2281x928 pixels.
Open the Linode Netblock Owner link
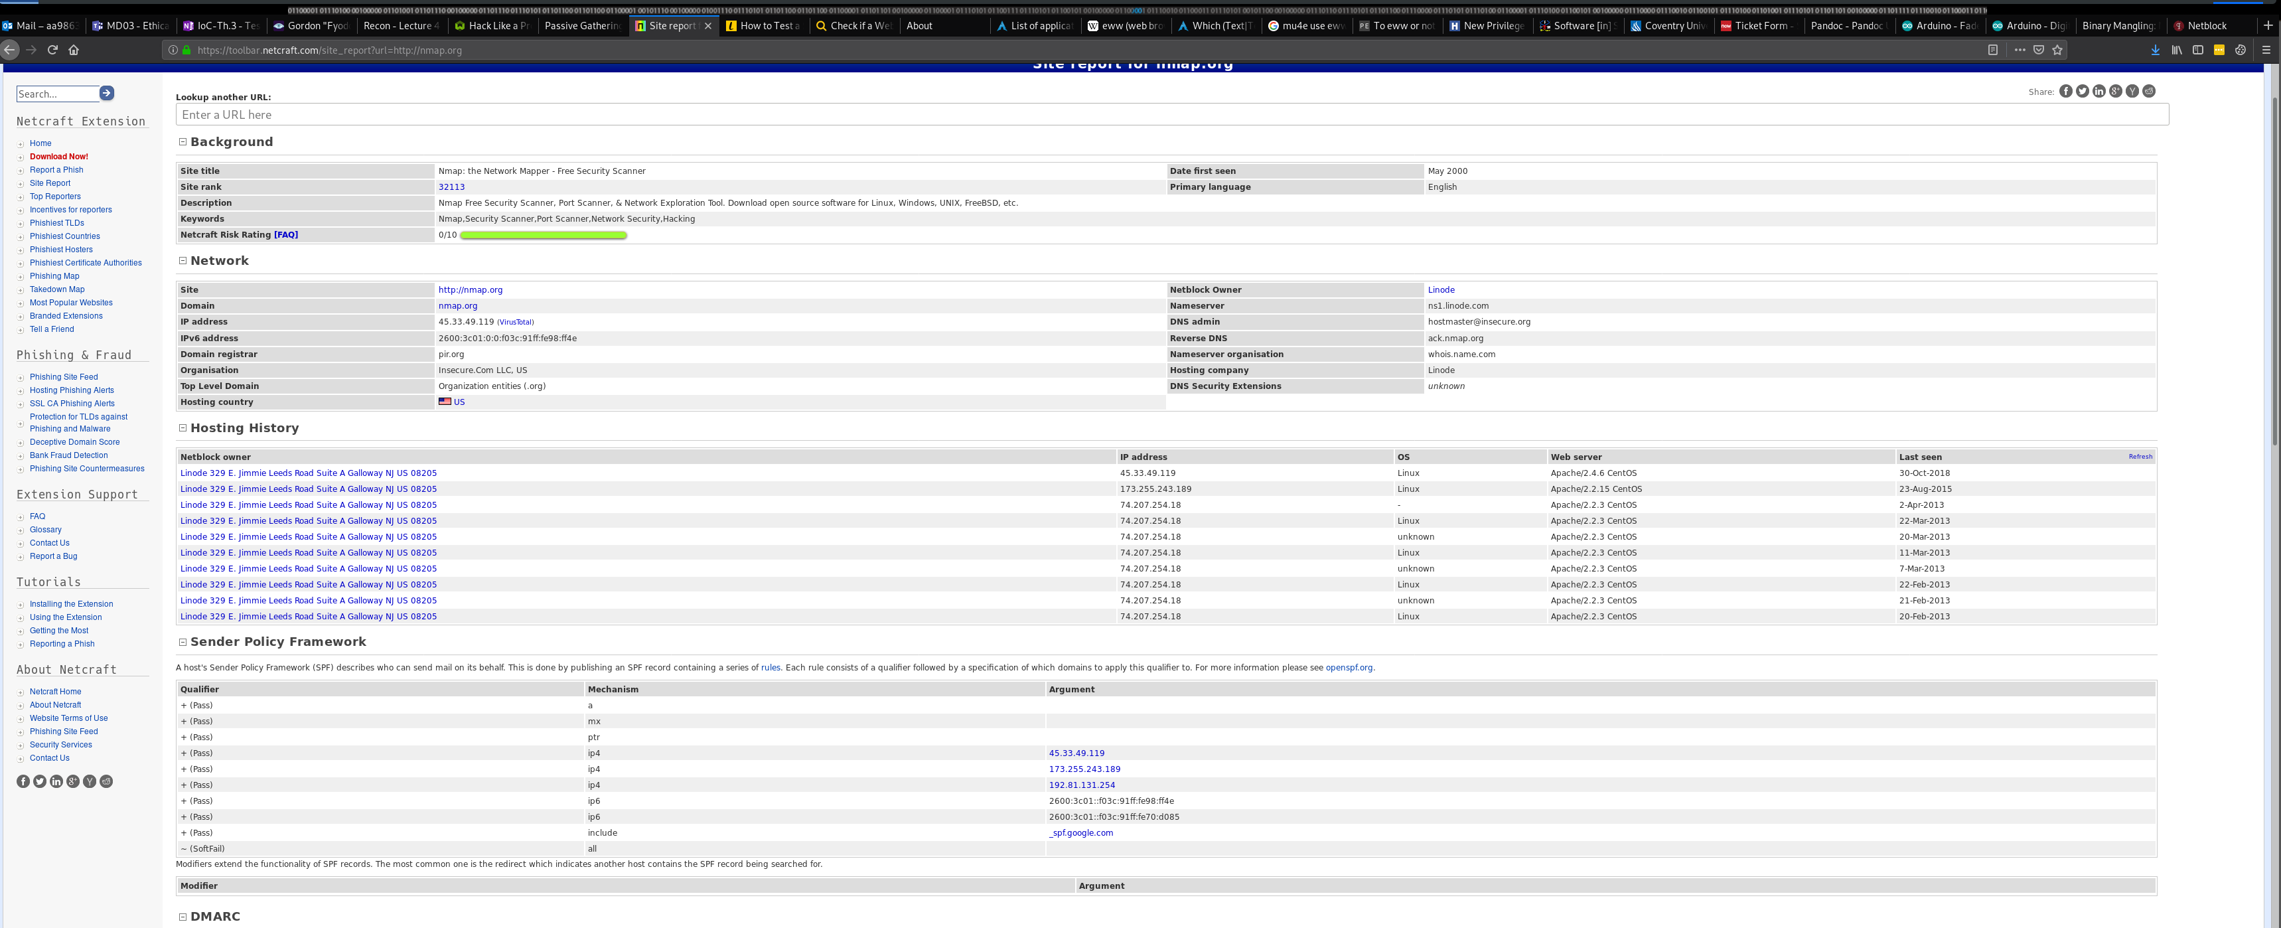[x=1441, y=289]
